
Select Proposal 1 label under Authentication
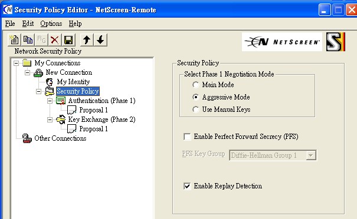(94, 110)
